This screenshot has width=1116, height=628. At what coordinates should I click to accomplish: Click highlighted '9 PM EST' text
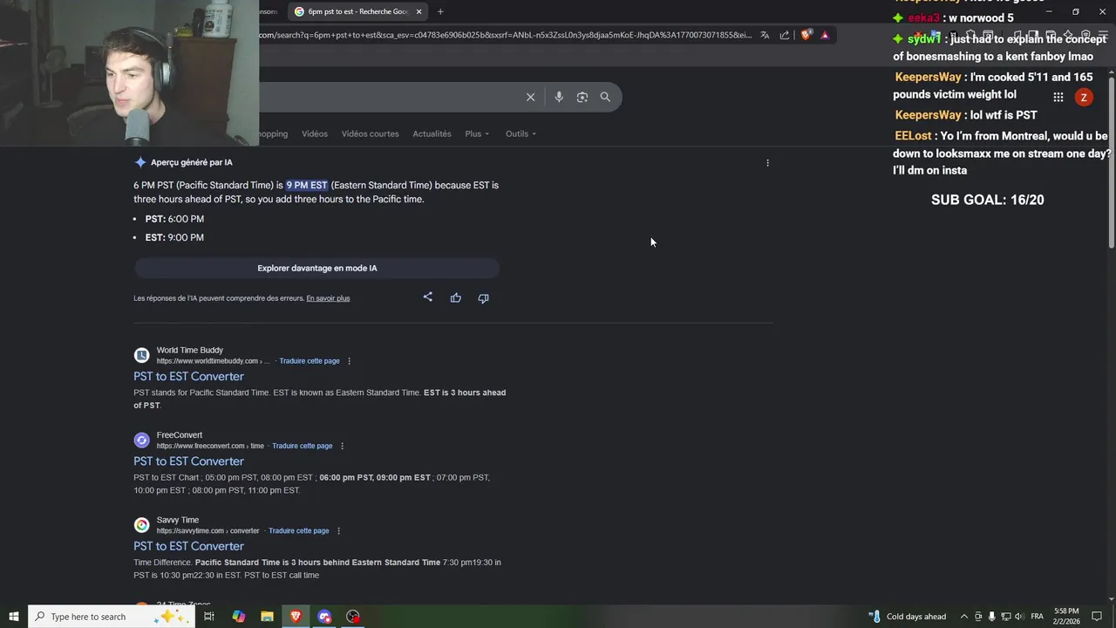point(307,185)
